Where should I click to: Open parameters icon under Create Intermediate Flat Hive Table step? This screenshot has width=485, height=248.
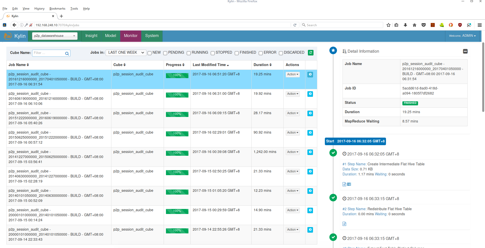point(349,184)
